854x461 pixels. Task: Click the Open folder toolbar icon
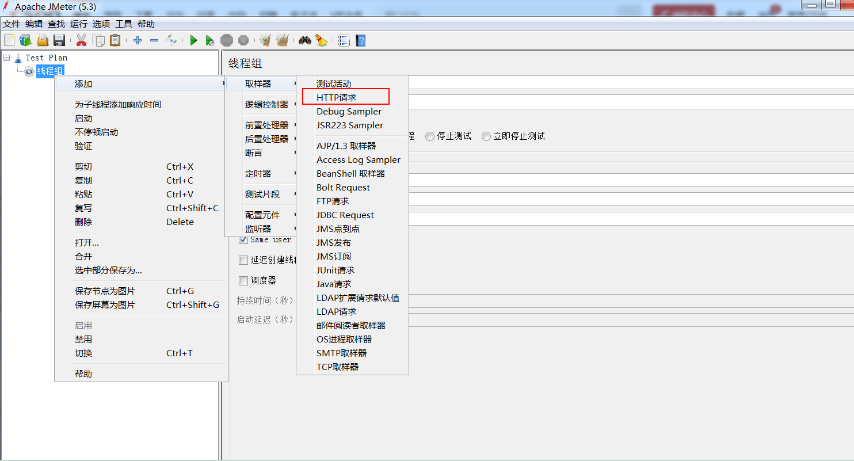coord(42,40)
